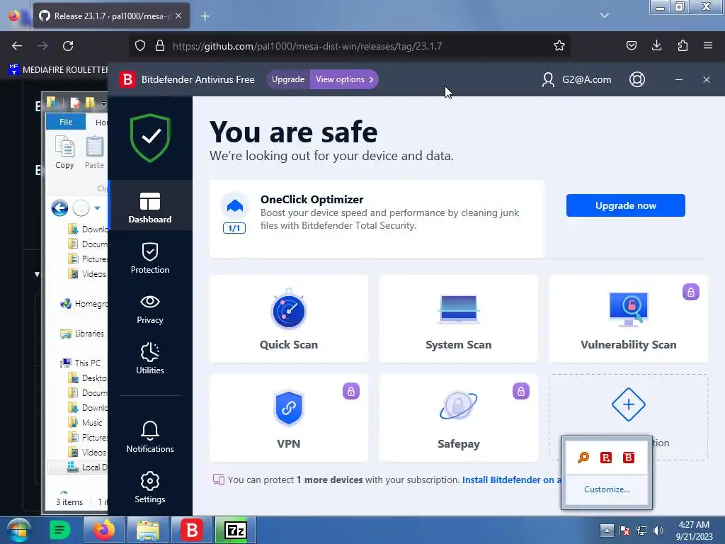This screenshot has height=544, width=725.
Task: Show hidden tray icons arrow
Action: coord(607,530)
